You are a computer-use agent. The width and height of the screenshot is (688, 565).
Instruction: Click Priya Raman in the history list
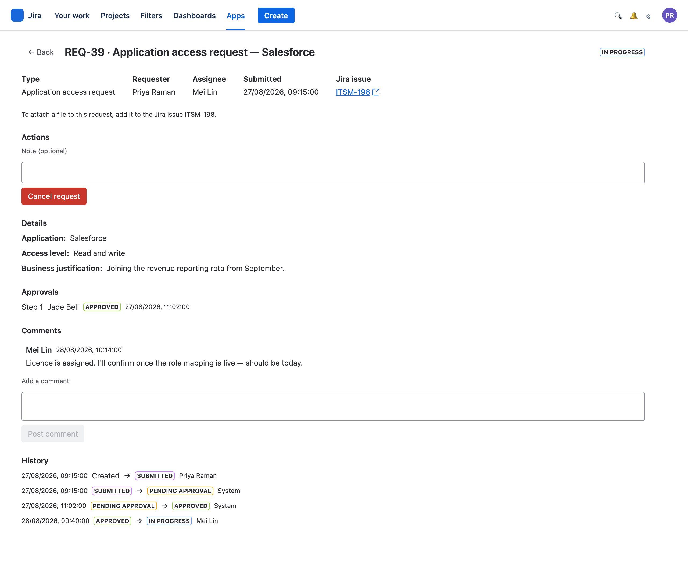point(198,476)
